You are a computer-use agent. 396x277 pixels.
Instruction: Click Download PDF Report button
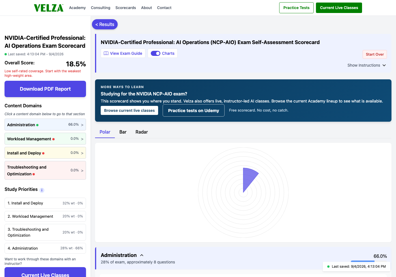45,89
